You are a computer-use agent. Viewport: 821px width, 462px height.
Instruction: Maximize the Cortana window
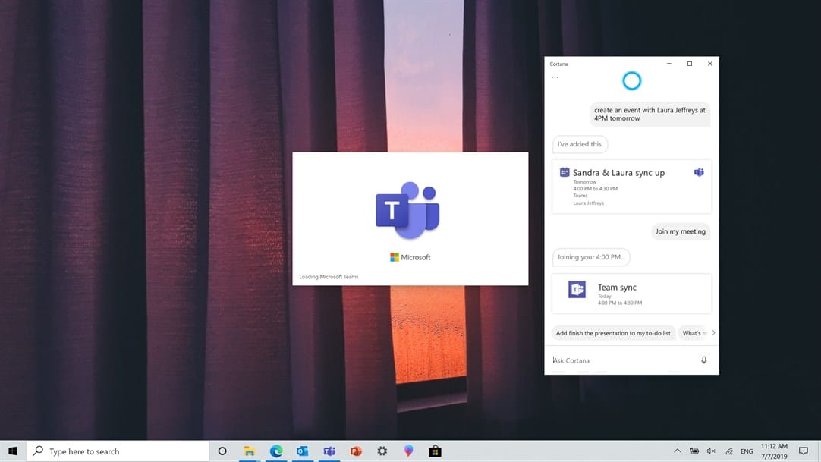point(689,64)
